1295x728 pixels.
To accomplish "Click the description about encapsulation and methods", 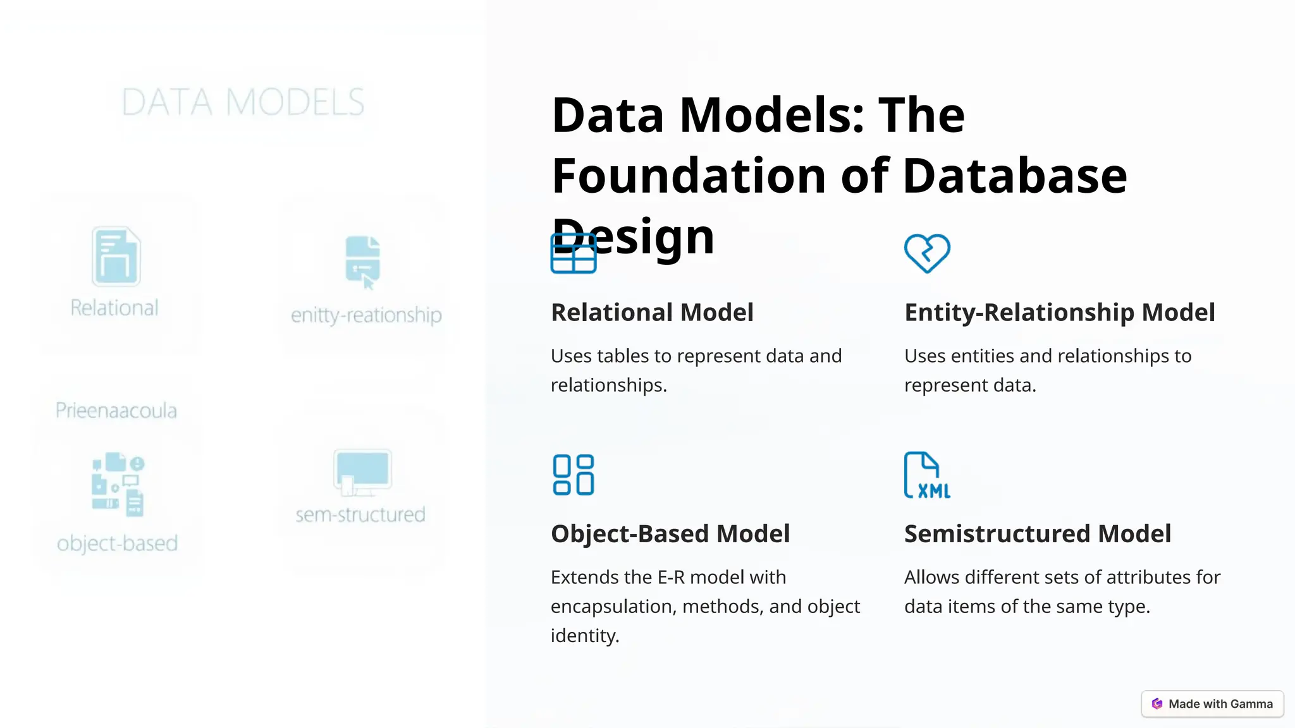I will pyautogui.click(x=705, y=606).
